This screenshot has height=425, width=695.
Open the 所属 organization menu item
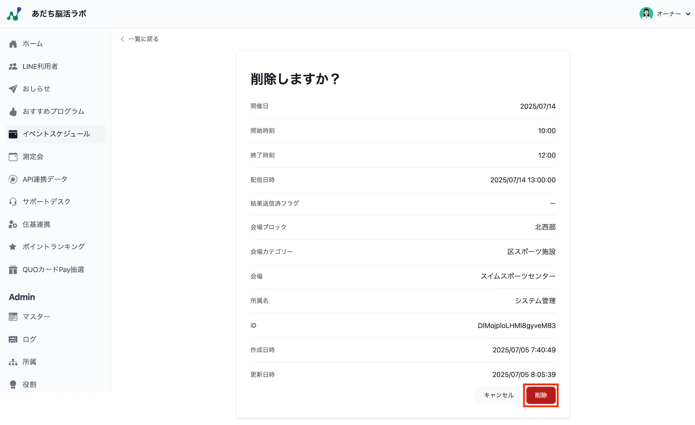[29, 362]
